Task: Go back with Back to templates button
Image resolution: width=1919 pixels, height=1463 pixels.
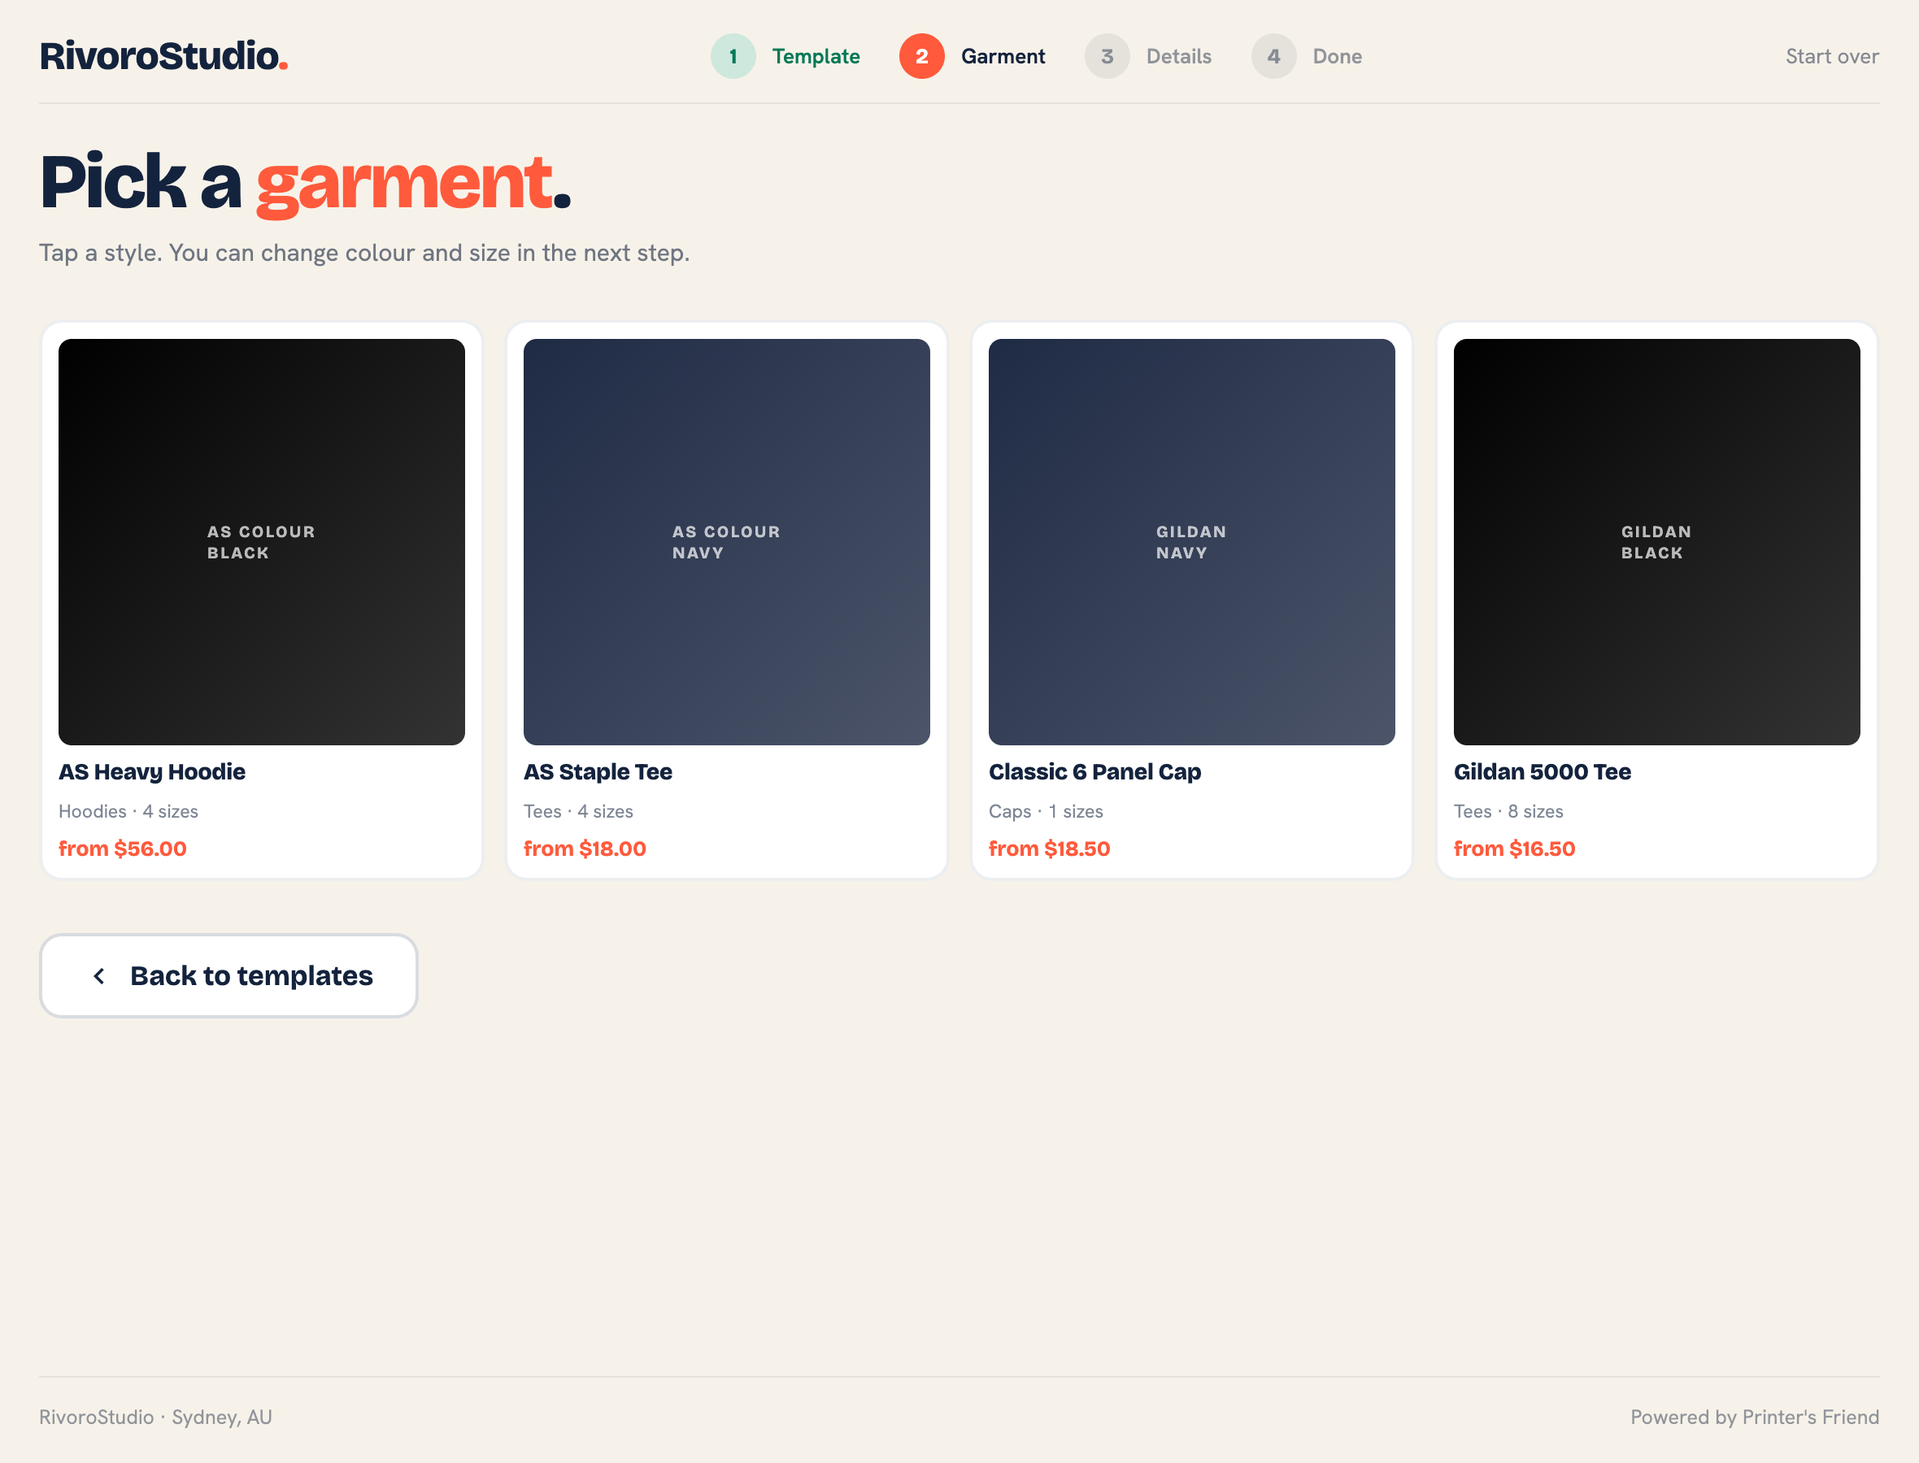Action: coord(229,975)
